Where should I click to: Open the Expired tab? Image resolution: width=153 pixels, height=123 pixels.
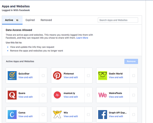(30, 20)
